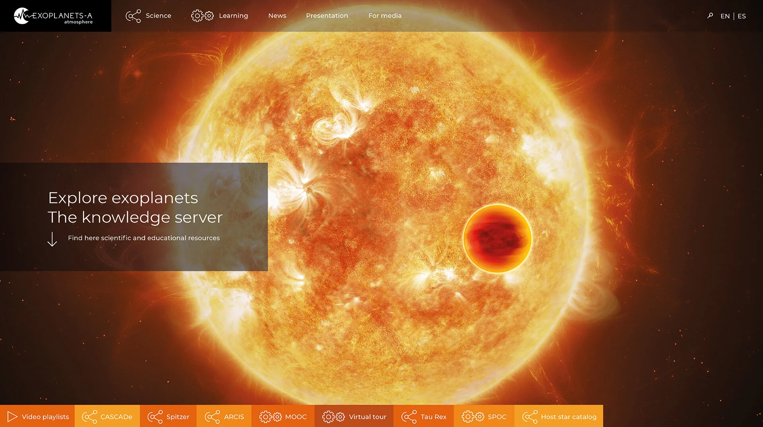Image resolution: width=763 pixels, height=427 pixels.
Task: Click the nodes icon next to CASCADe
Action: [x=89, y=417]
